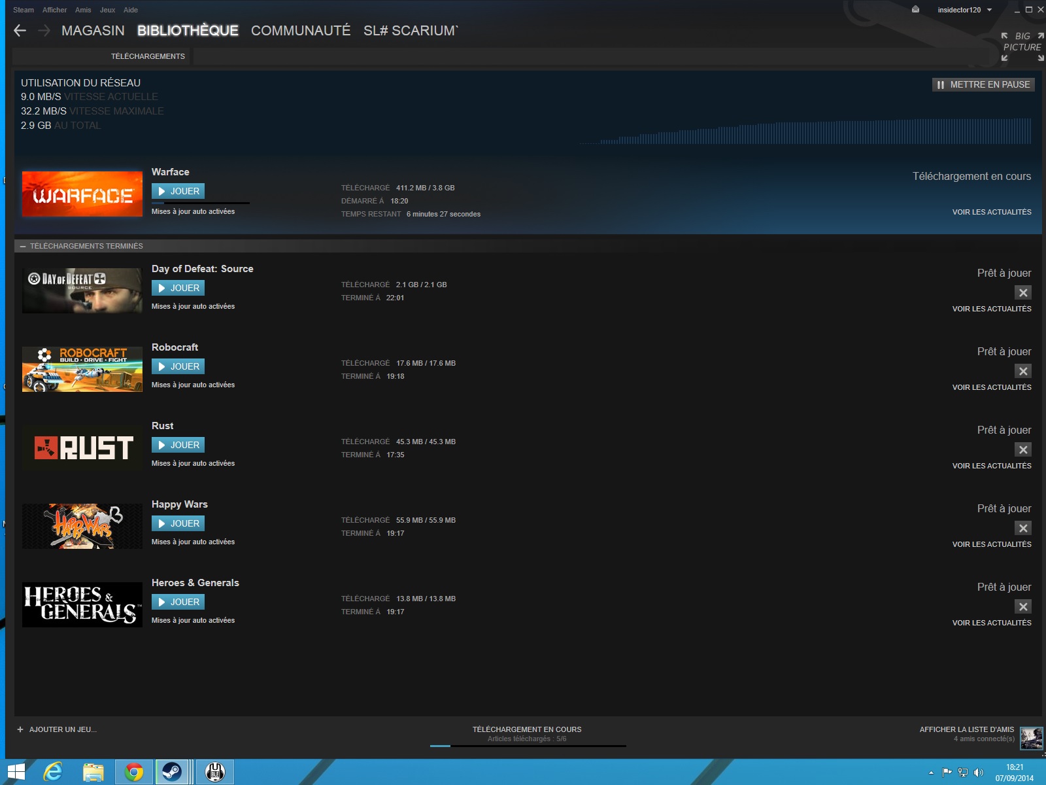The width and height of the screenshot is (1046, 785).
Task: Click Ajouter un jeu button
Action: (57, 729)
